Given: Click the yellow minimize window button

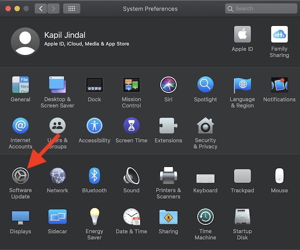Looking at the screenshot, I should [17, 8].
